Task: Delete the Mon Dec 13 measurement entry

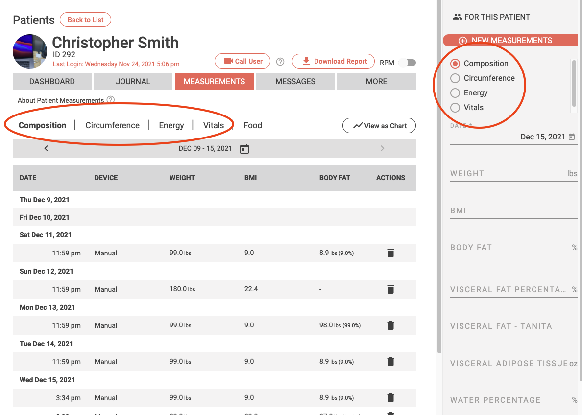Action: pos(390,325)
